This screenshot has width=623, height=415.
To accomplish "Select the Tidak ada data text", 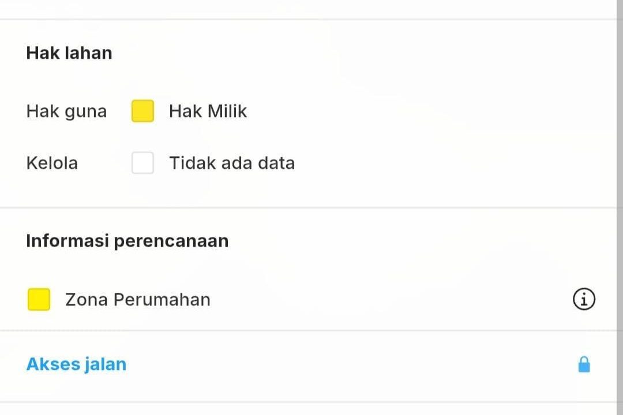I will (232, 163).
